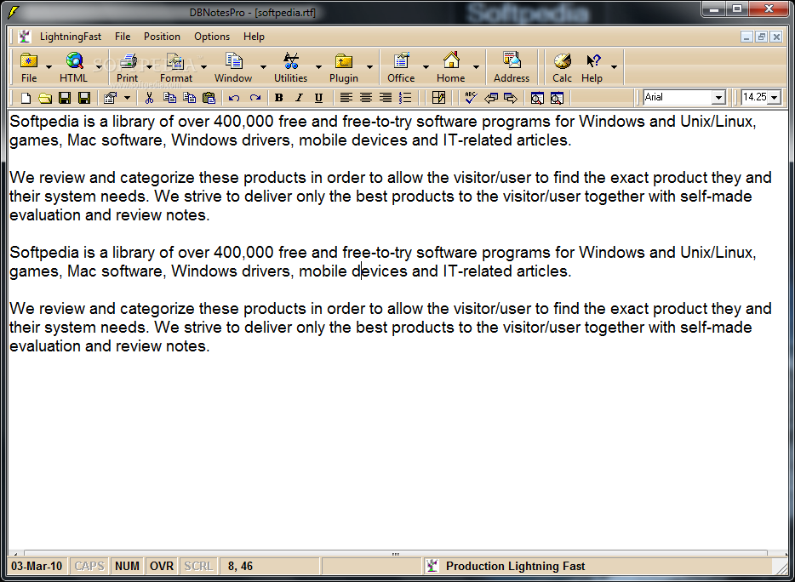Open the File menu in the menu bar
Image resolution: width=795 pixels, height=582 pixels.
click(x=123, y=37)
